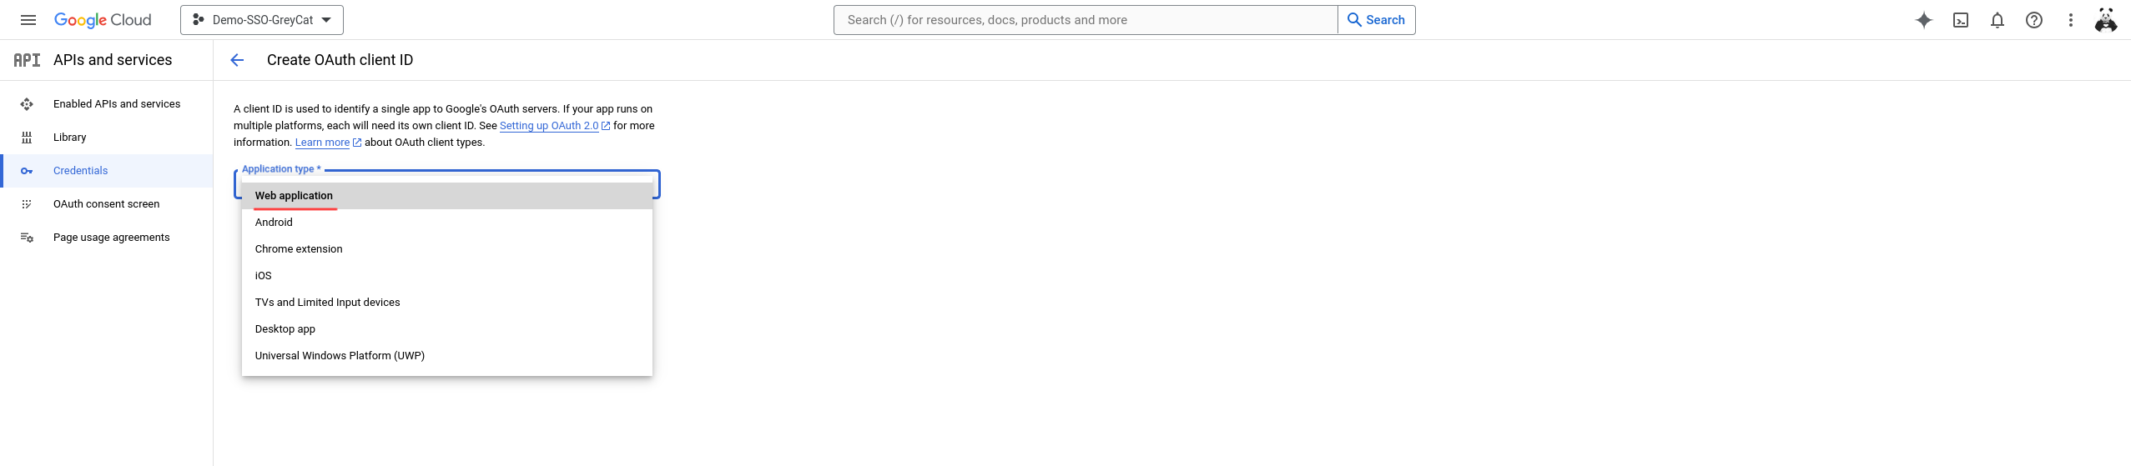Viewport: 2131px width, 466px height.
Task: Open Gemini AI assistant sparkle icon
Action: (1924, 20)
